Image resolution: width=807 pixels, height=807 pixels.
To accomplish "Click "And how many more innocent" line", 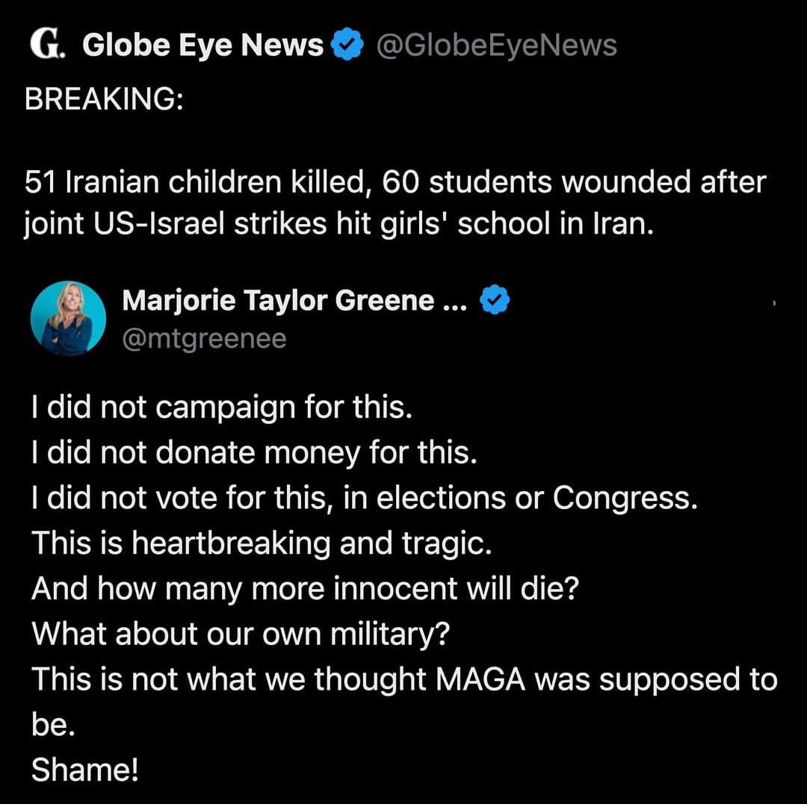I will point(305,590).
